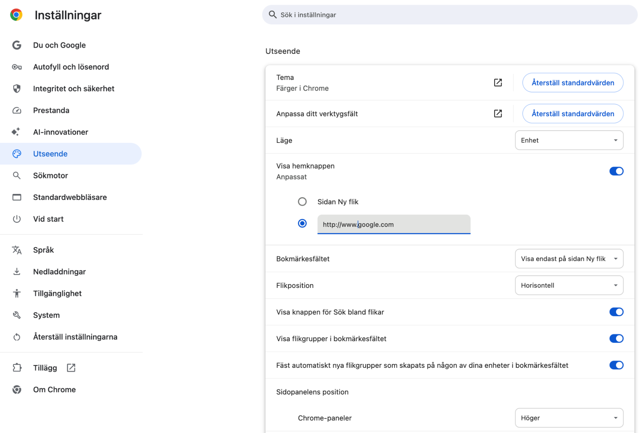The width and height of the screenshot is (641, 433).
Task: Expand the Bokmärkesfältet dropdown
Action: pyautogui.click(x=569, y=259)
